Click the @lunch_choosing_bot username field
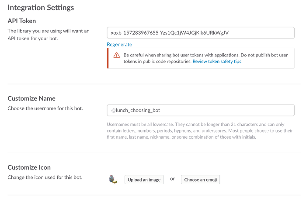Image resolution: width=306 pixels, height=199 pixels. tap(201, 110)
